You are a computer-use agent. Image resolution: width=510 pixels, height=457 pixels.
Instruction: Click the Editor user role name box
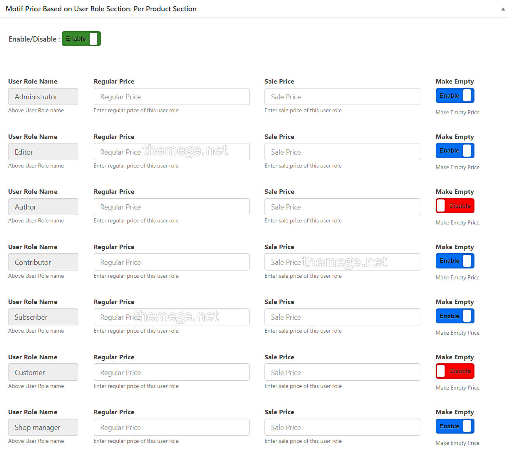(x=43, y=152)
